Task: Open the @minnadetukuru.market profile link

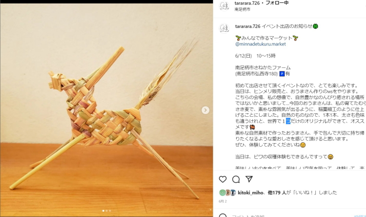Action: pos(260,44)
